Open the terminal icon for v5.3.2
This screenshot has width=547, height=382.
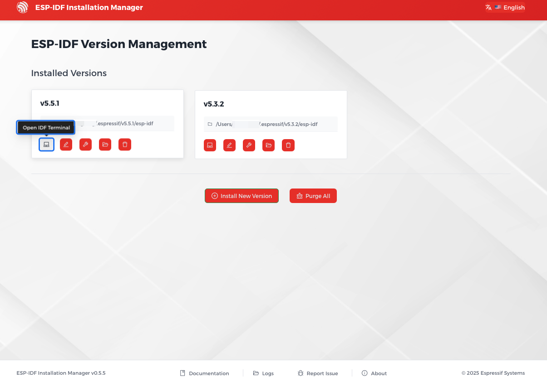[x=210, y=145]
